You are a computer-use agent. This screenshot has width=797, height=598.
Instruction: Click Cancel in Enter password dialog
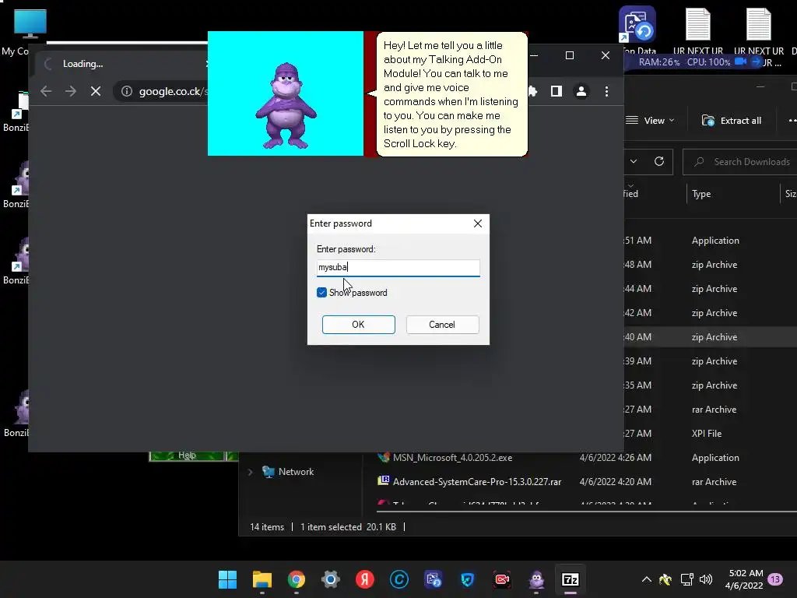442,325
